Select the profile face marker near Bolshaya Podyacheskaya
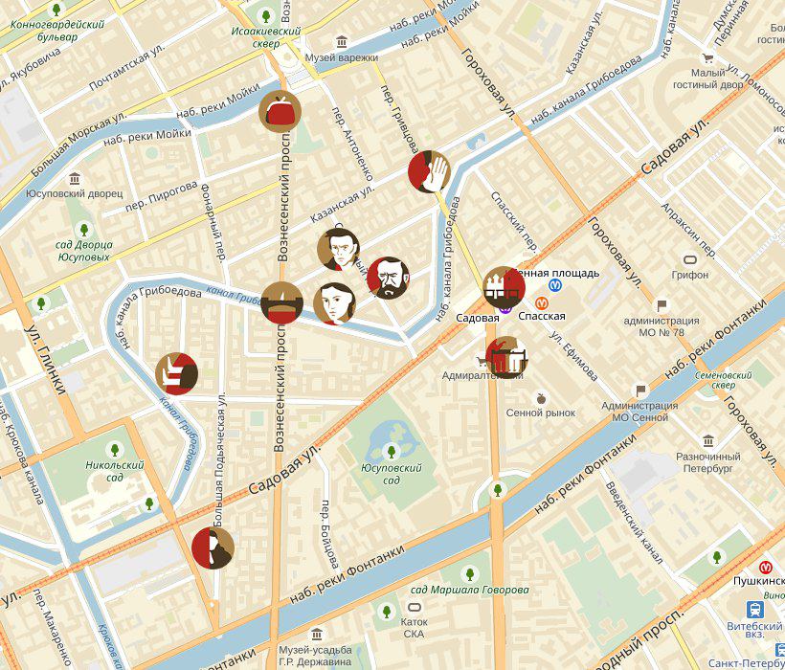Viewport: 785px width, 670px height. 213,547
